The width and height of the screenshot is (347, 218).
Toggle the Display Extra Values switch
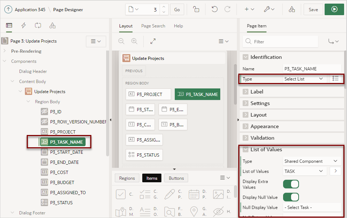(291, 184)
